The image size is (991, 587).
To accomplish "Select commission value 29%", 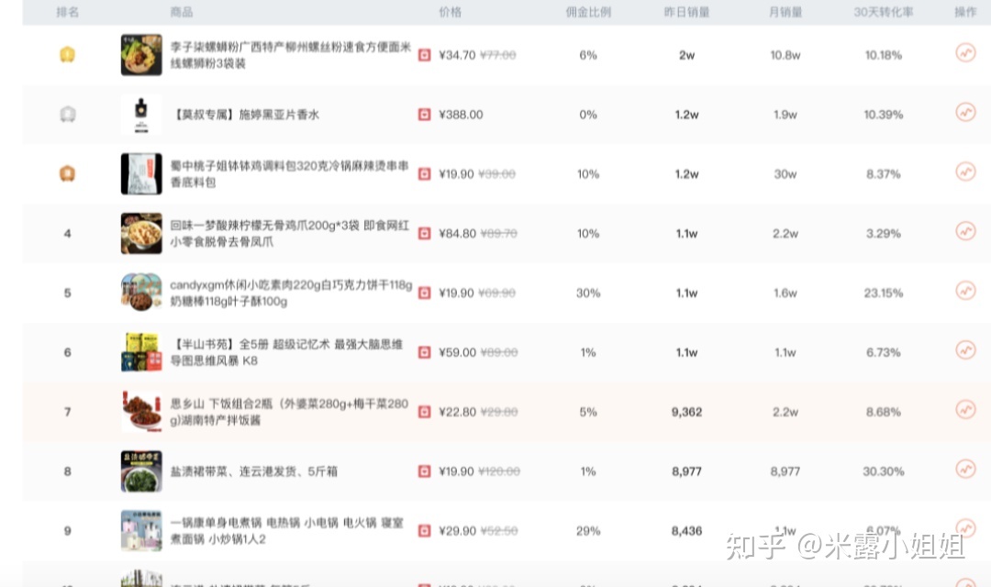I will click(x=588, y=530).
